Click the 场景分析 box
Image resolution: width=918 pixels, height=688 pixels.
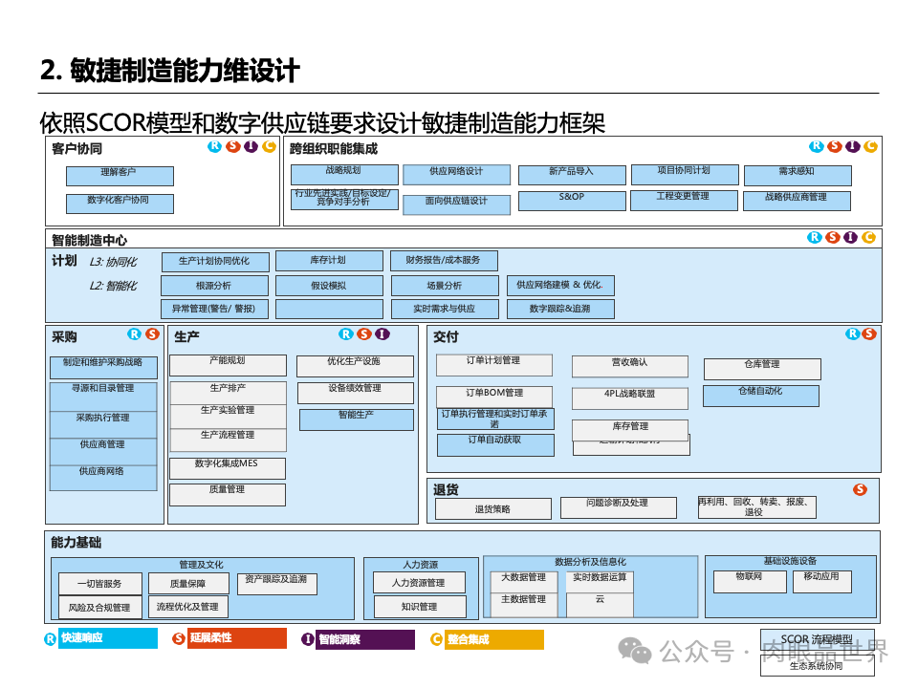tap(445, 286)
